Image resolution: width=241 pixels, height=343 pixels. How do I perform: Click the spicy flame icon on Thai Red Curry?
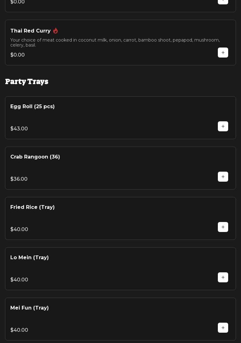[x=55, y=31]
